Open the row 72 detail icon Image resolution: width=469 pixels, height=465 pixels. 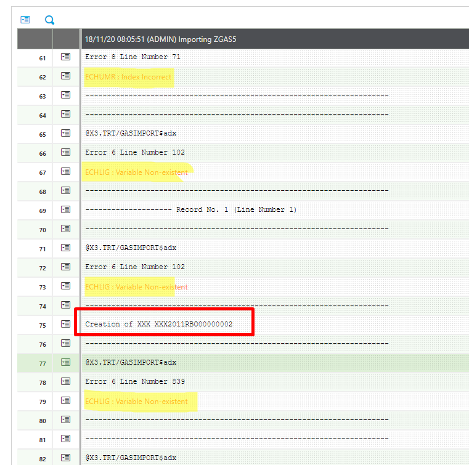pos(66,267)
